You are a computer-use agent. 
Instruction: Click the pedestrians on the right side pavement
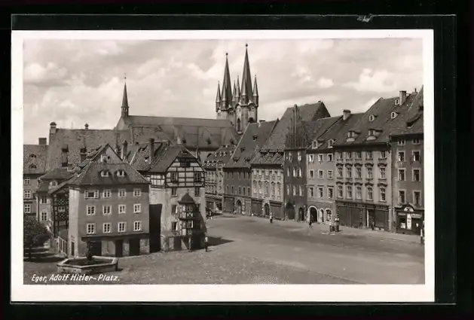(x=334, y=225)
